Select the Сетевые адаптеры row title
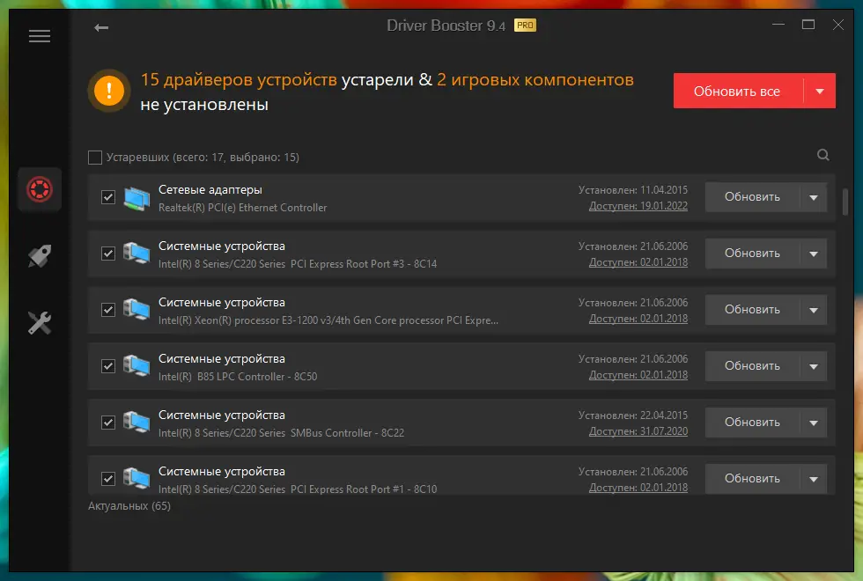This screenshot has width=863, height=581. pyautogui.click(x=210, y=190)
